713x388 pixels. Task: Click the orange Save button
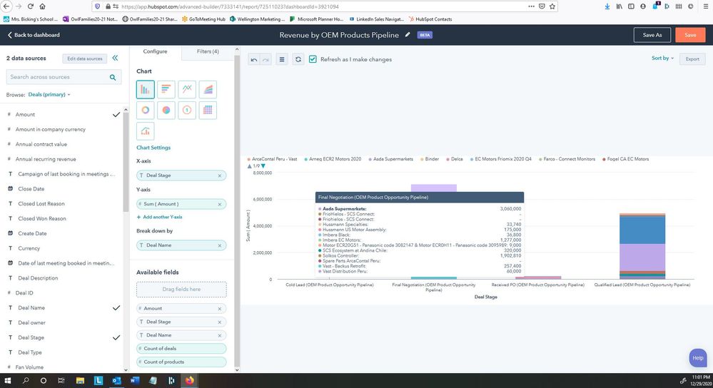click(690, 35)
